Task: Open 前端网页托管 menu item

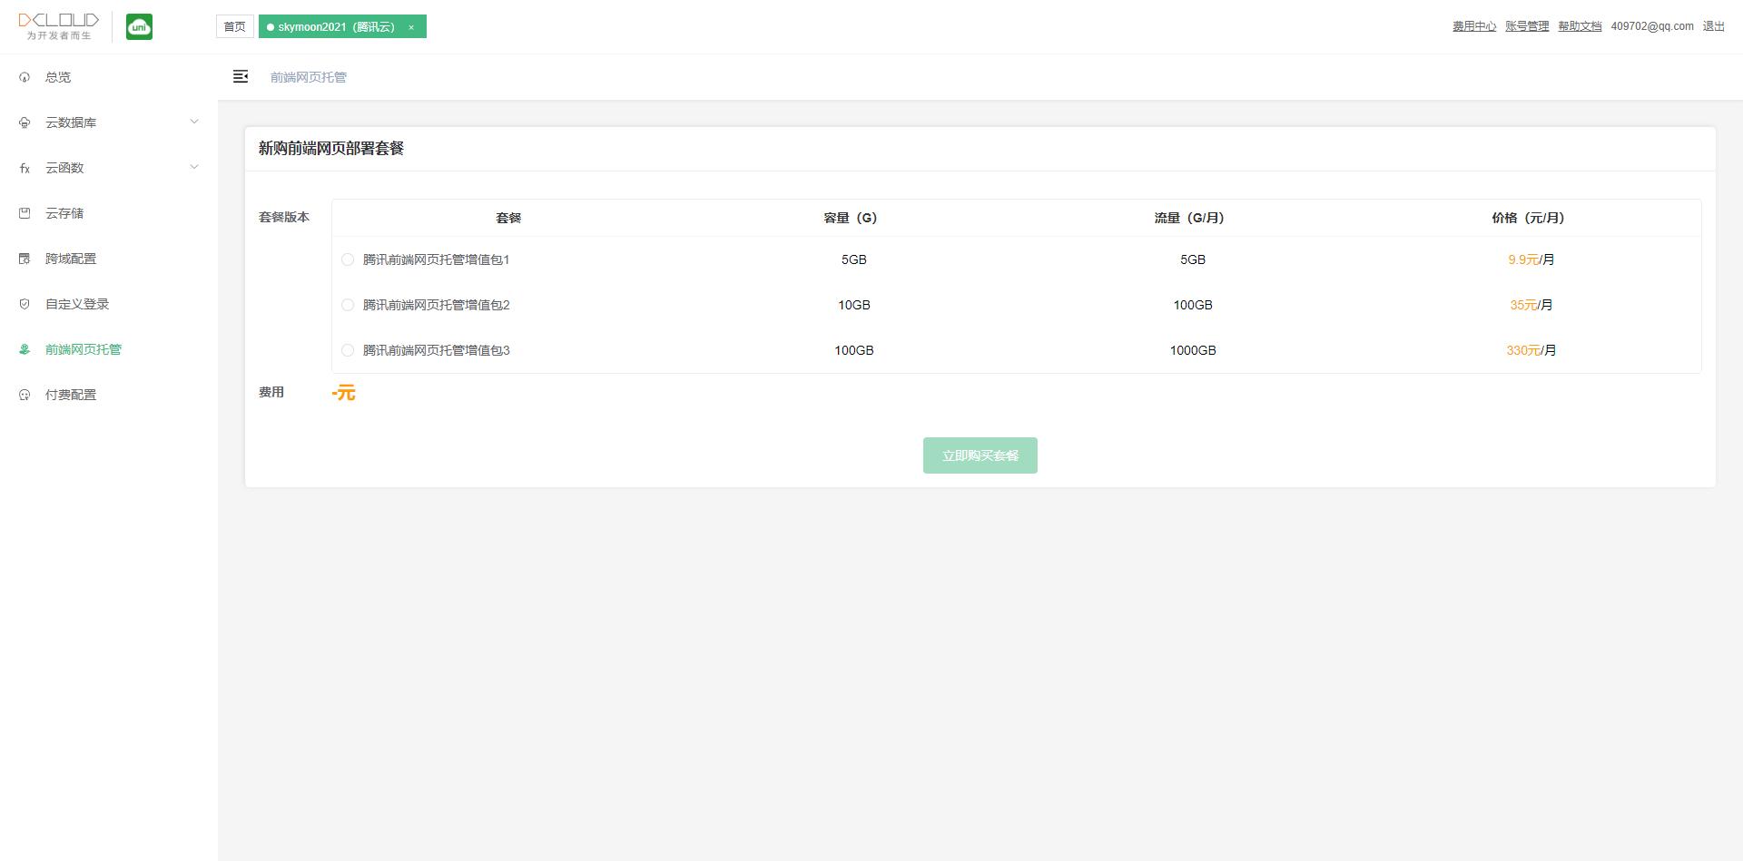Action: coord(109,349)
